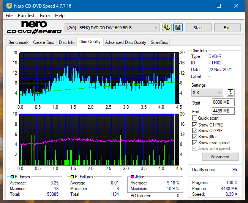Viewport: 248px width, 203px height.
Task: Click the PI Errors maximum value 18
Action: click(x=56, y=189)
